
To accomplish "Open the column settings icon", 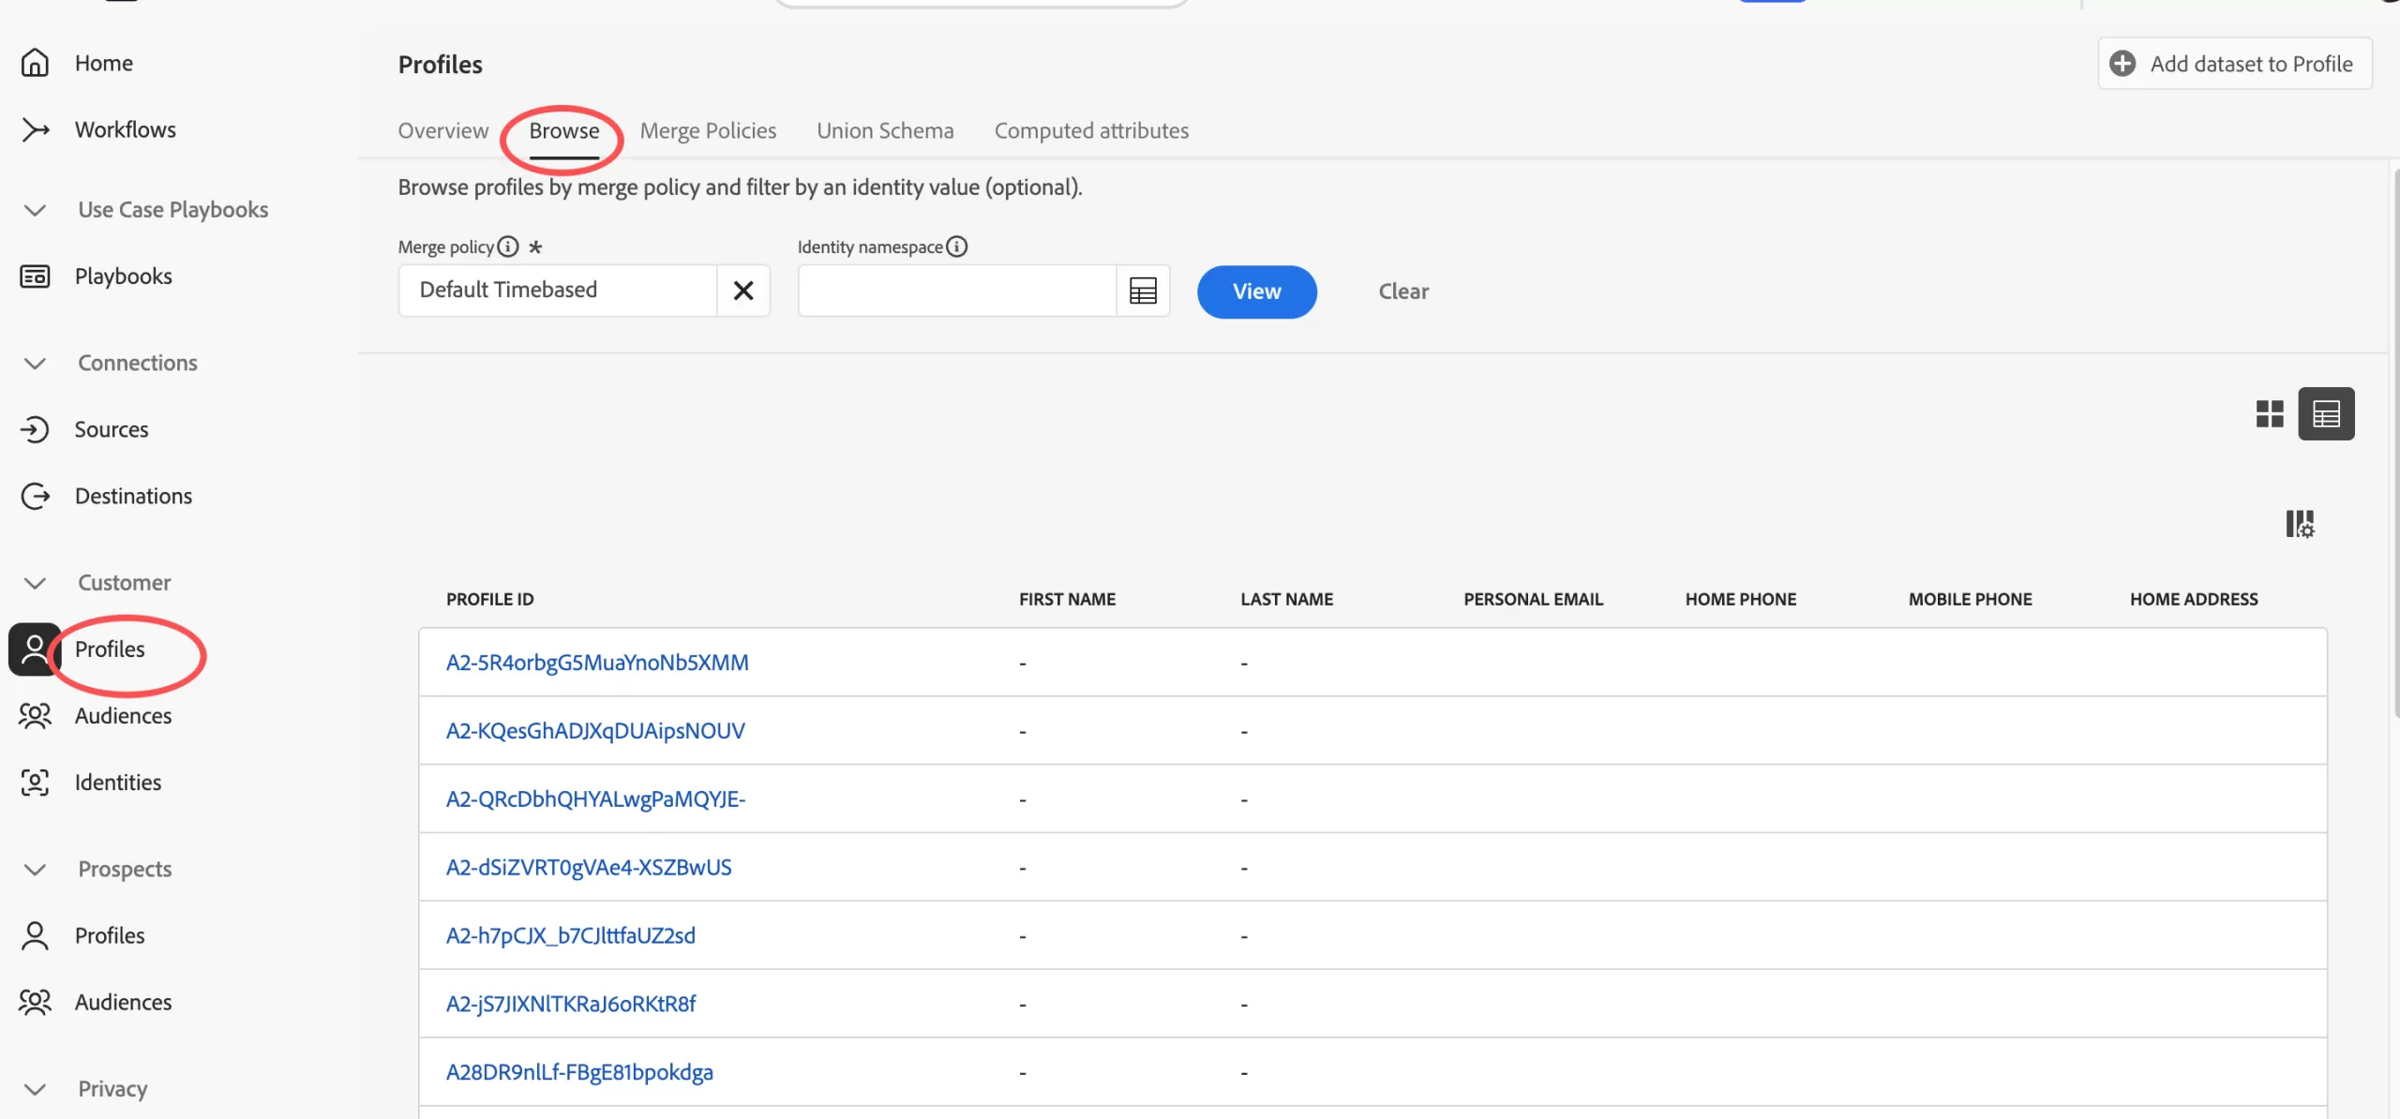I will point(2300,524).
